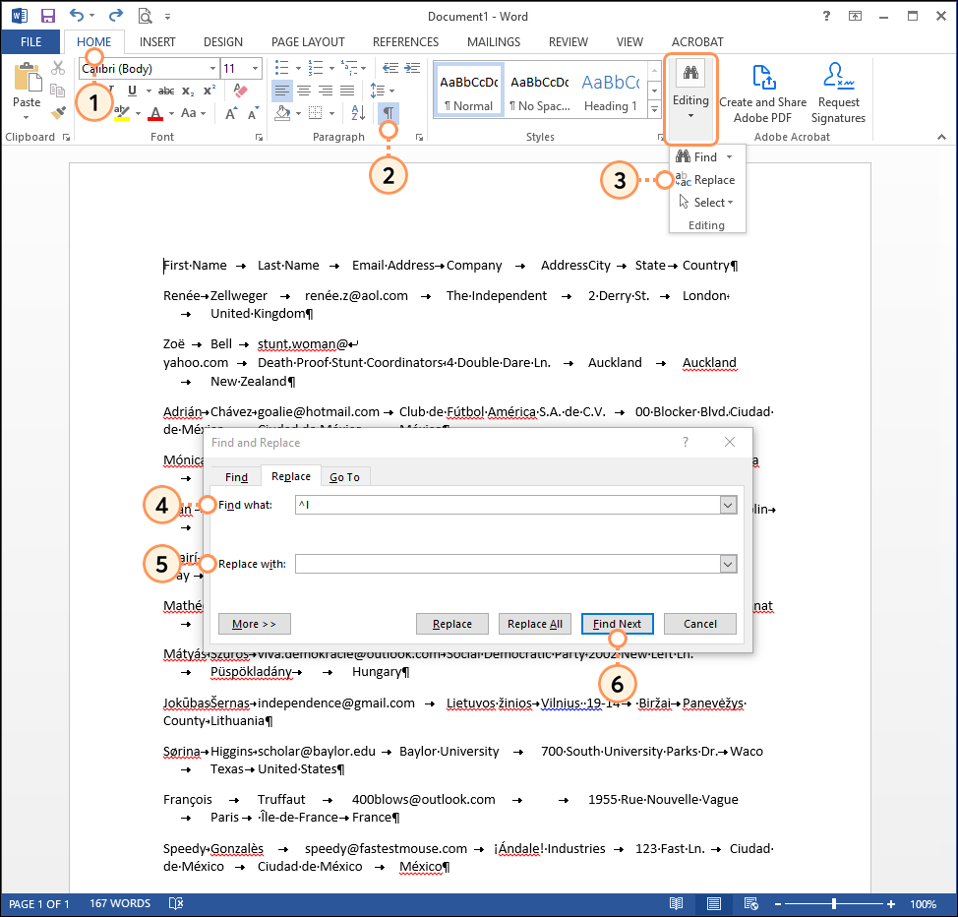Image resolution: width=958 pixels, height=917 pixels.
Task: Open the Find tab in the dialog
Action: pos(236,477)
